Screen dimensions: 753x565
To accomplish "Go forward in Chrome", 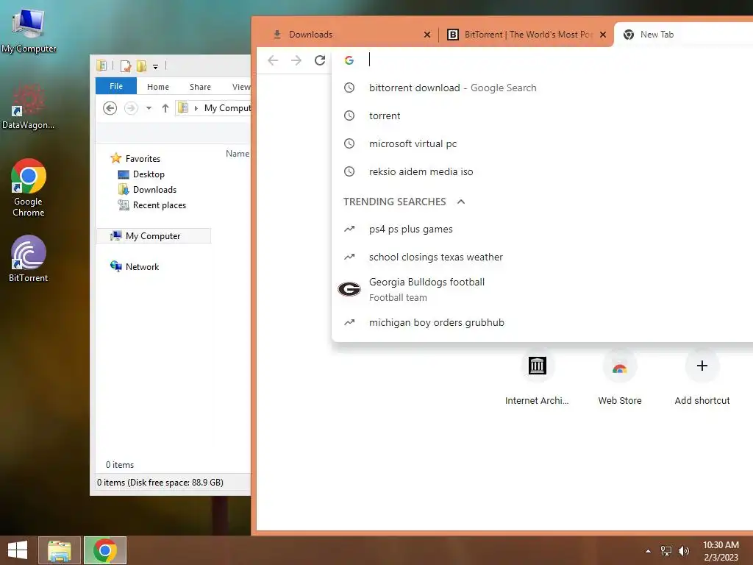I will (296, 60).
